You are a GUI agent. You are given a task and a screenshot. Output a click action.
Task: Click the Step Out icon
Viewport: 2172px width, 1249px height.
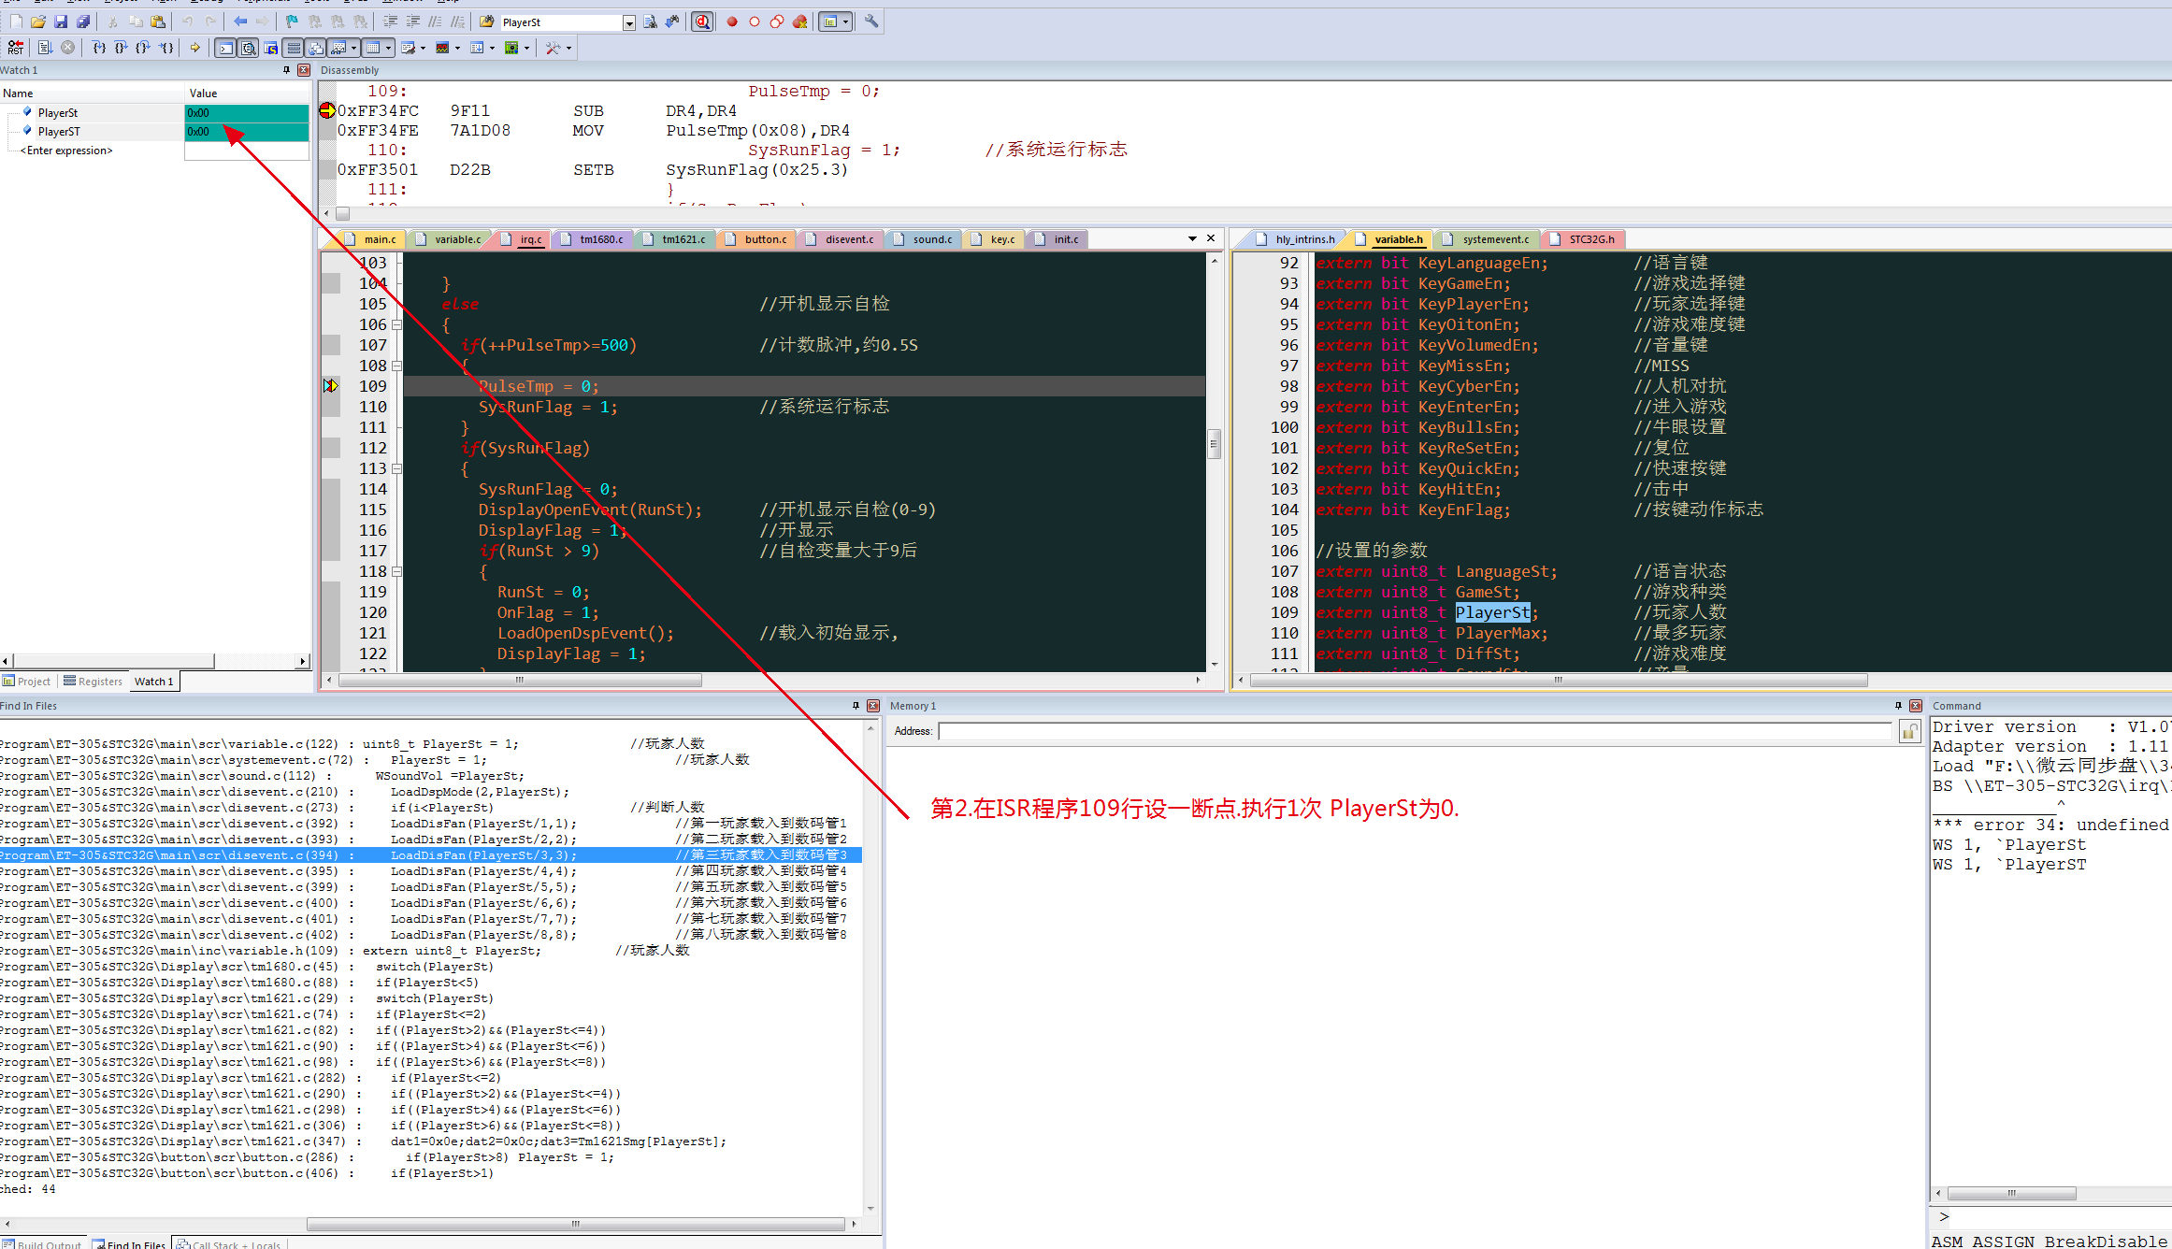tap(142, 48)
